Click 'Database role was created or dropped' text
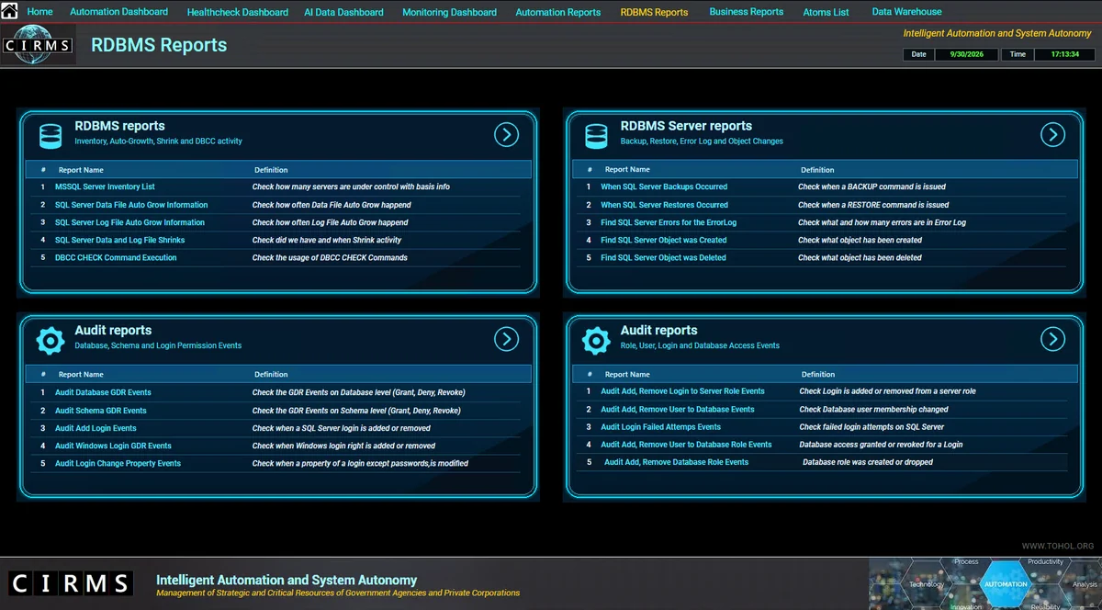1102x610 pixels. (868, 462)
